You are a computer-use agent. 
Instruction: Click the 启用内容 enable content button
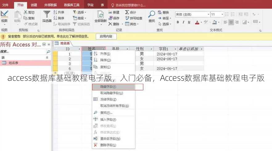click(x=106, y=36)
